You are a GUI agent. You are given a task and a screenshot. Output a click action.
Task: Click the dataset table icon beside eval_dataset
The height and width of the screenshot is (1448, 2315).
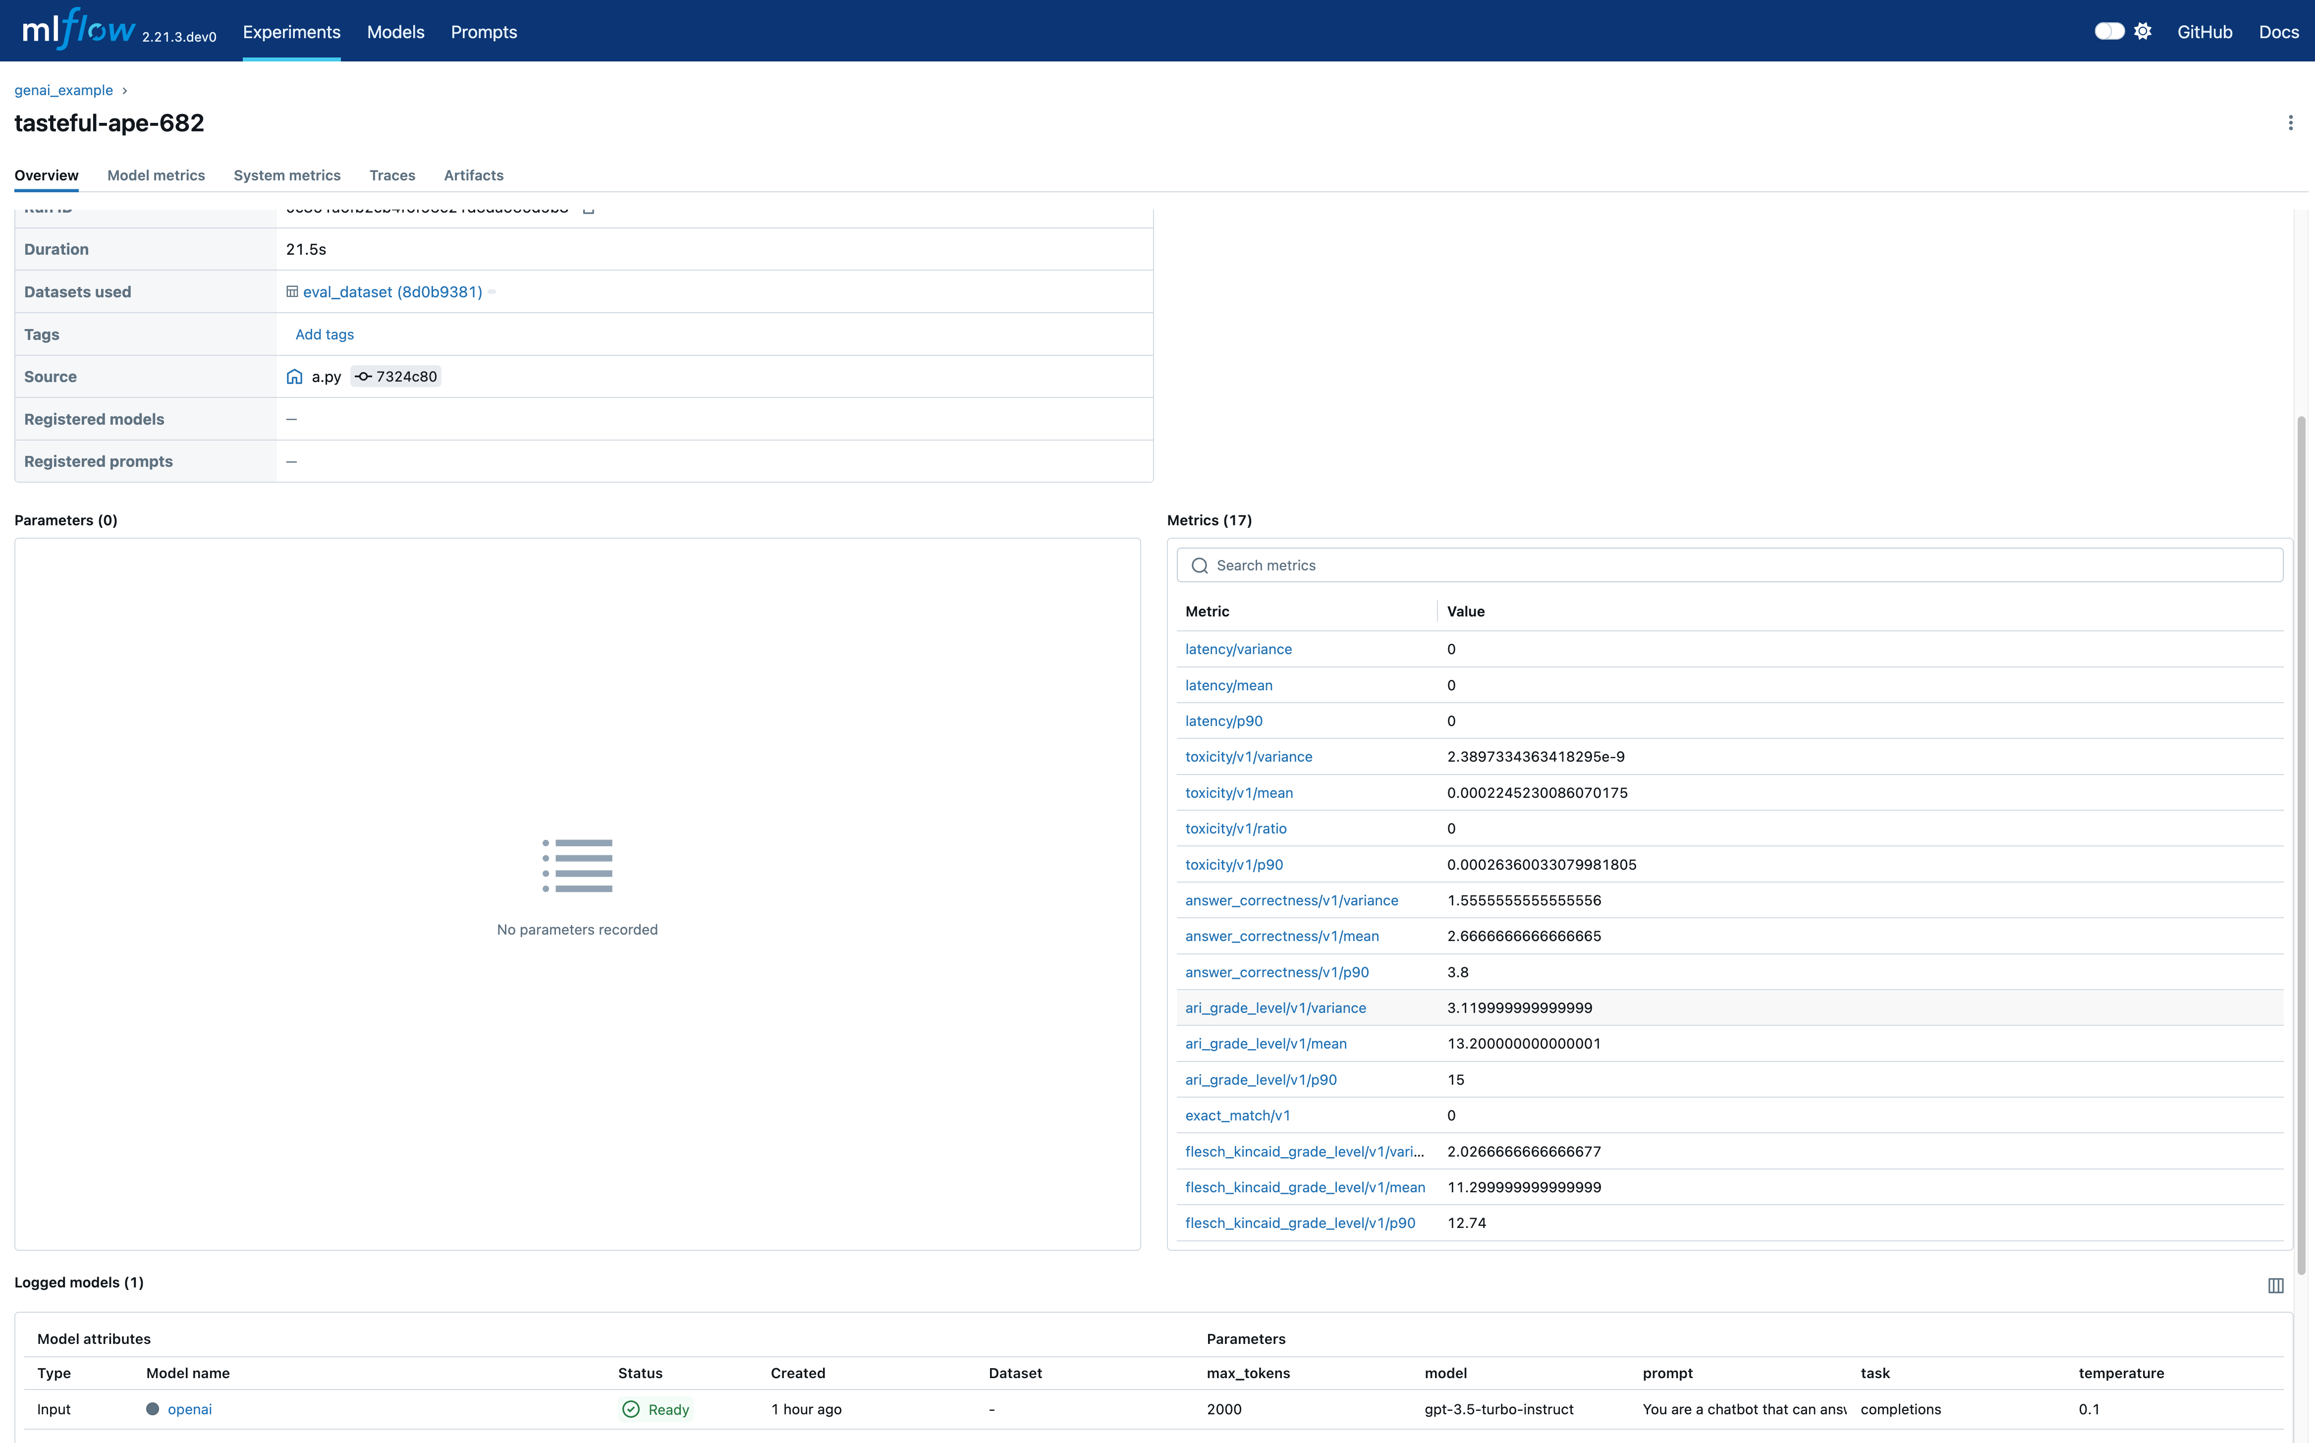[292, 292]
